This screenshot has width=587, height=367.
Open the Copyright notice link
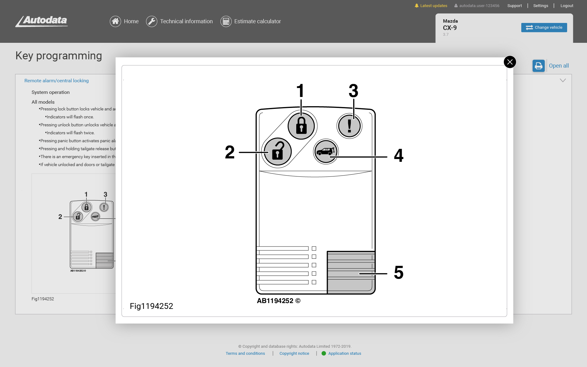(x=294, y=353)
